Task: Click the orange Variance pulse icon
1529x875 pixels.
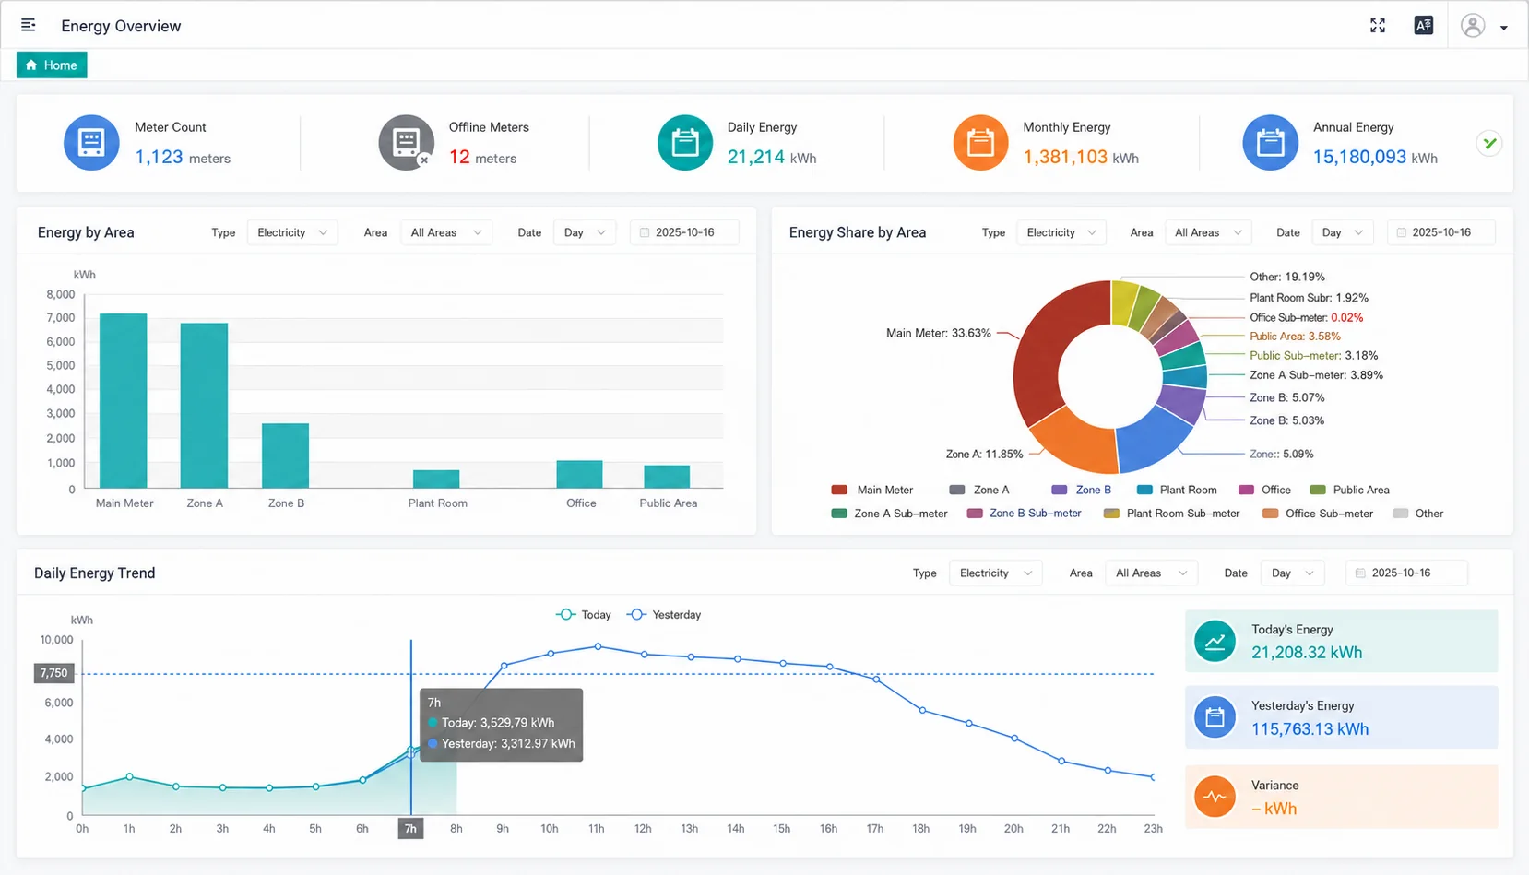Action: (1215, 797)
